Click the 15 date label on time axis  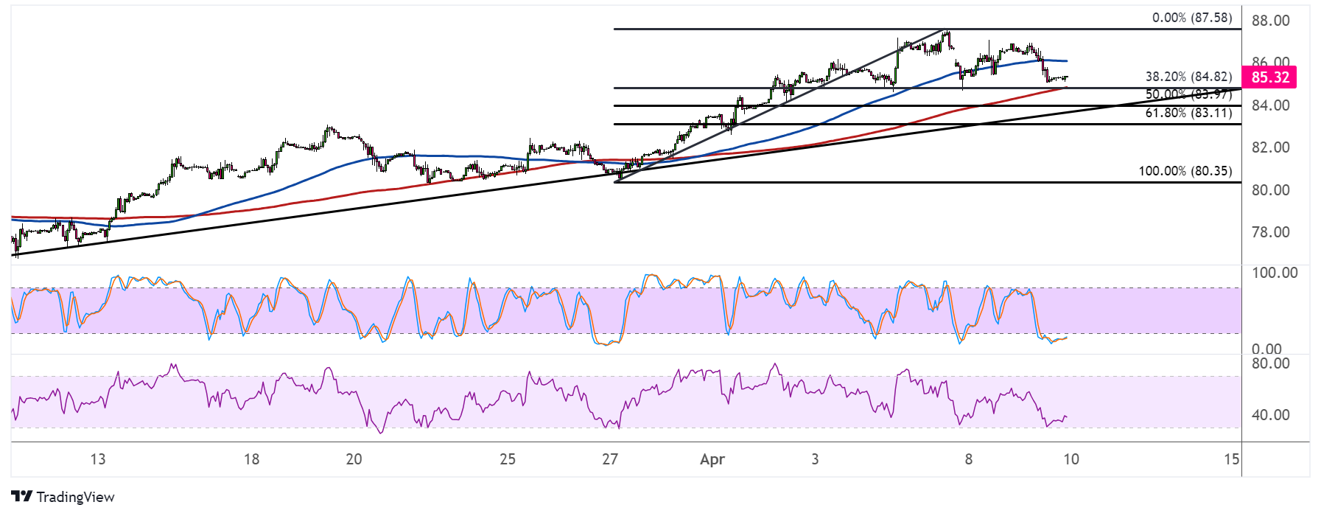[1231, 459]
